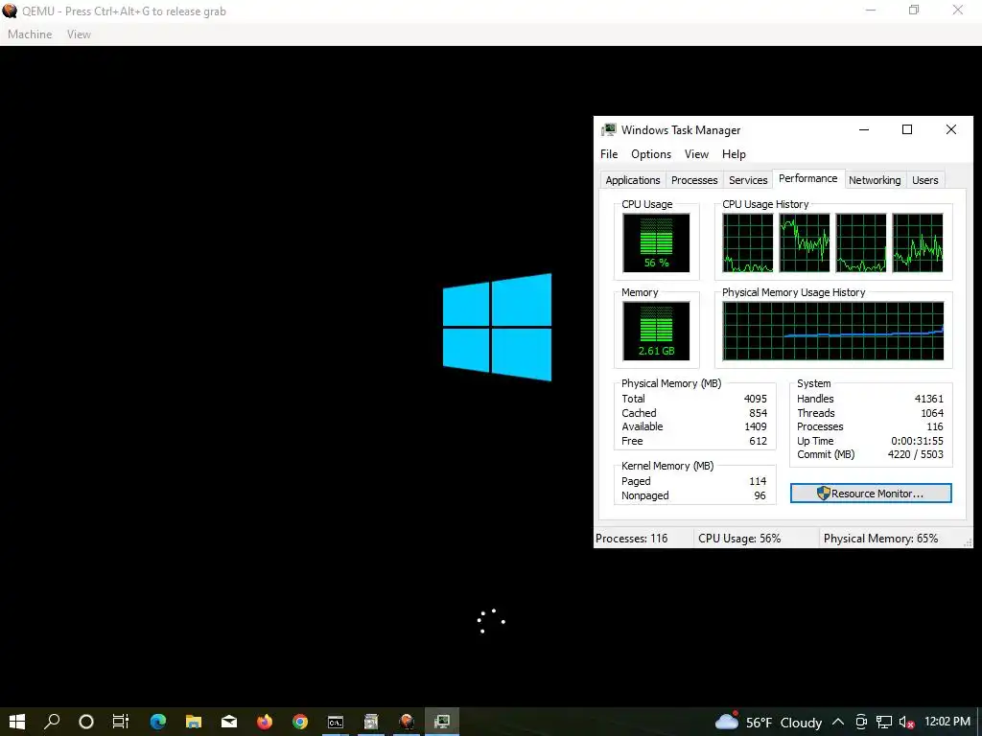Click the Nonpaged value 96

[760, 495]
